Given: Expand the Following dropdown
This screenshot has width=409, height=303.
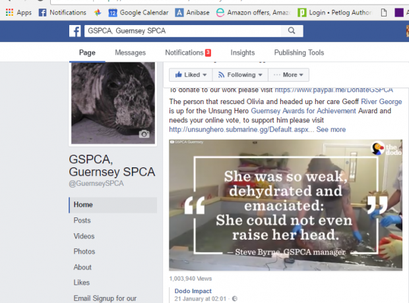Looking at the screenshot, I should pos(240,75).
